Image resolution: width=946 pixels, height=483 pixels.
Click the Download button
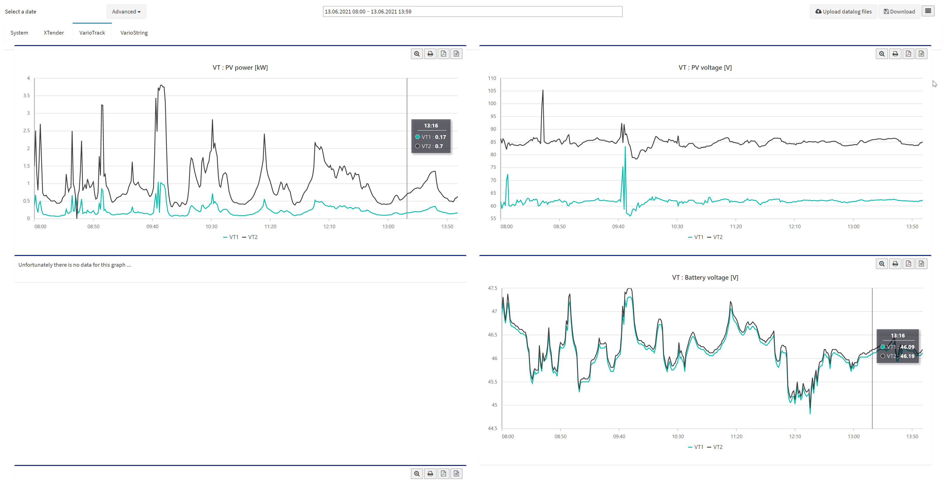coord(899,12)
